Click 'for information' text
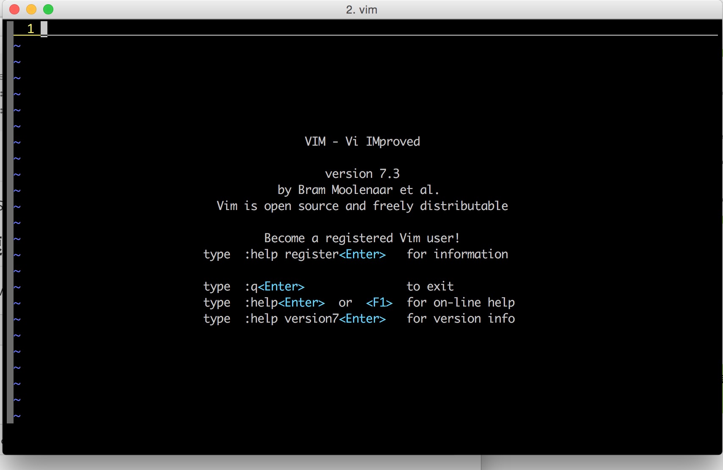This screenshot has height=470, width=723. (457, 254)
